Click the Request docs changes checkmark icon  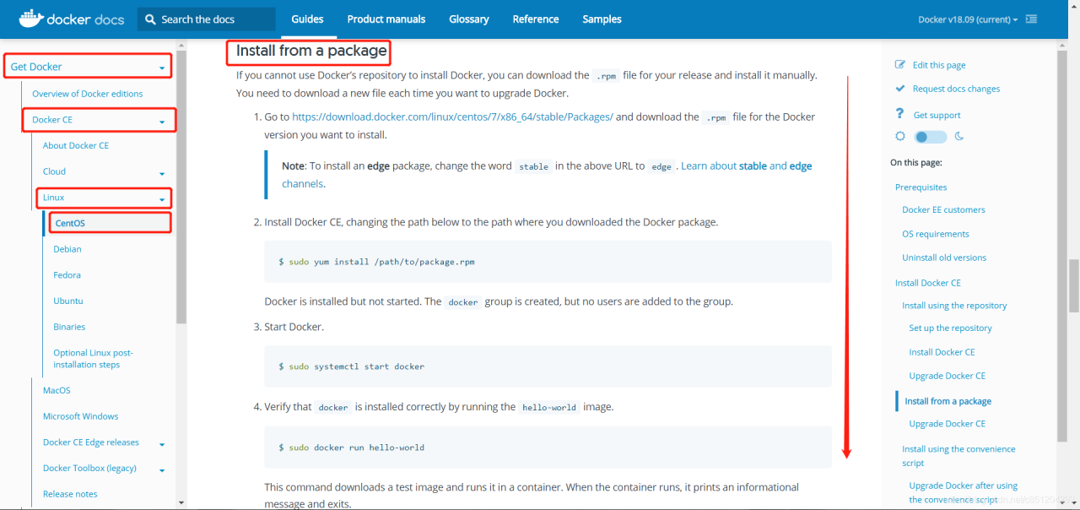(x=900, y=89)
